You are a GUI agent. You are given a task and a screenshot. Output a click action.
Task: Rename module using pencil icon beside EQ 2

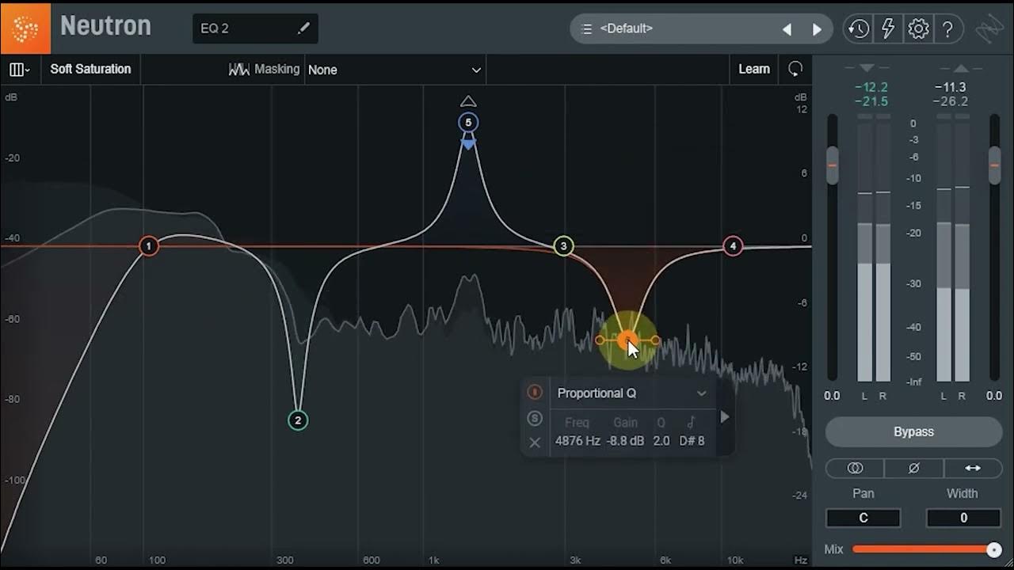coord(303,28)
